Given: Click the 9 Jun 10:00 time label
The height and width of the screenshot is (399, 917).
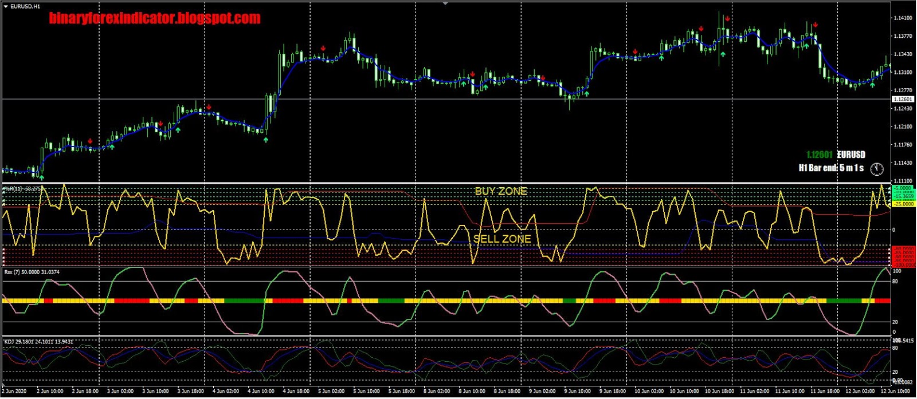Looking at the screenshot, I should 577,392.
